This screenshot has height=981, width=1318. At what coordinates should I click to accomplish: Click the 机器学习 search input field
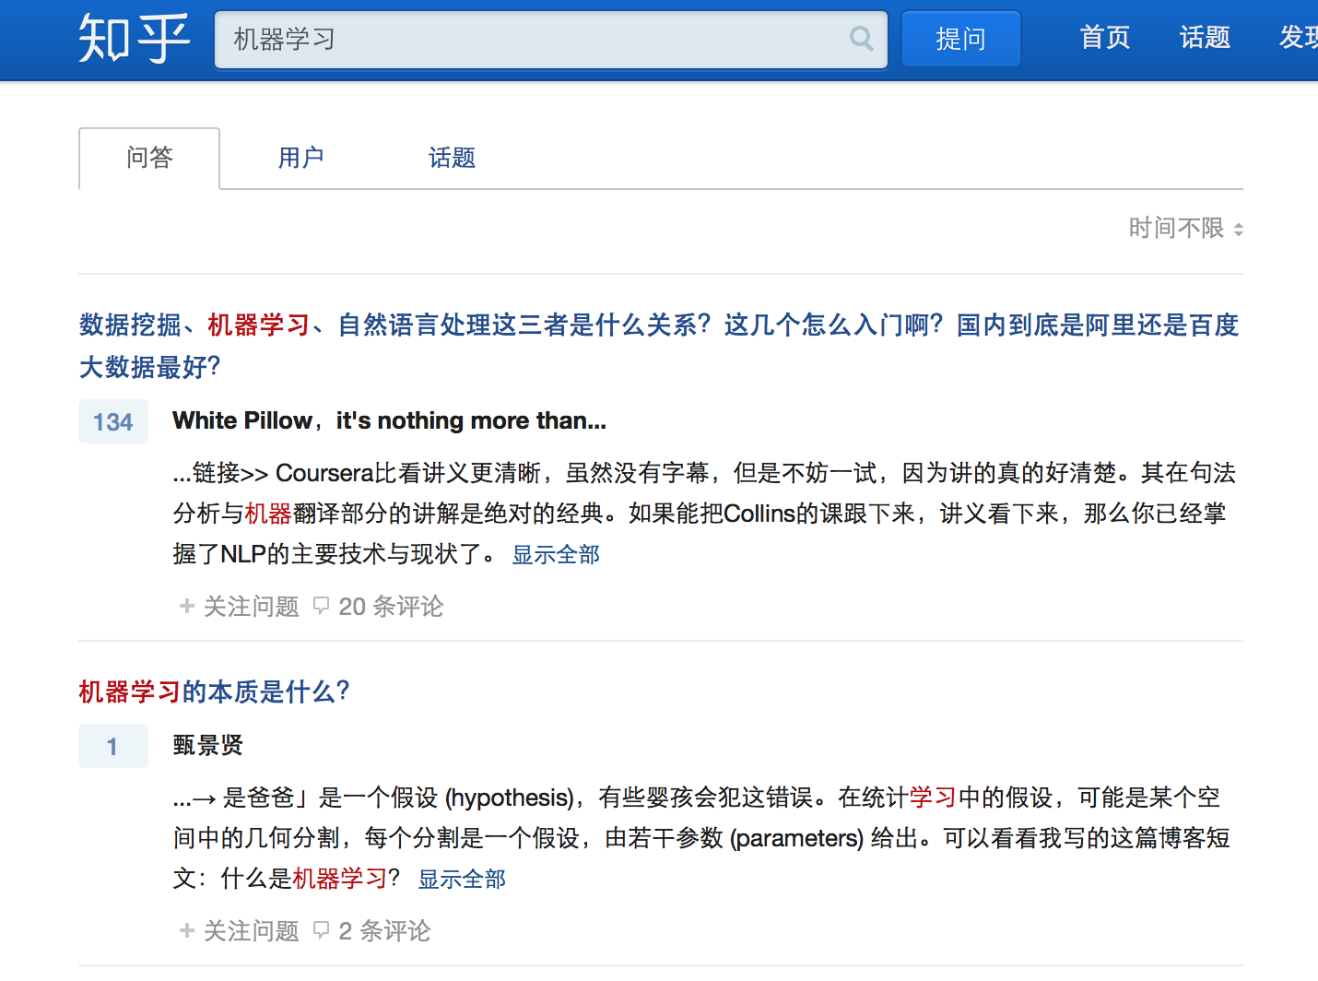coord(551,40)
